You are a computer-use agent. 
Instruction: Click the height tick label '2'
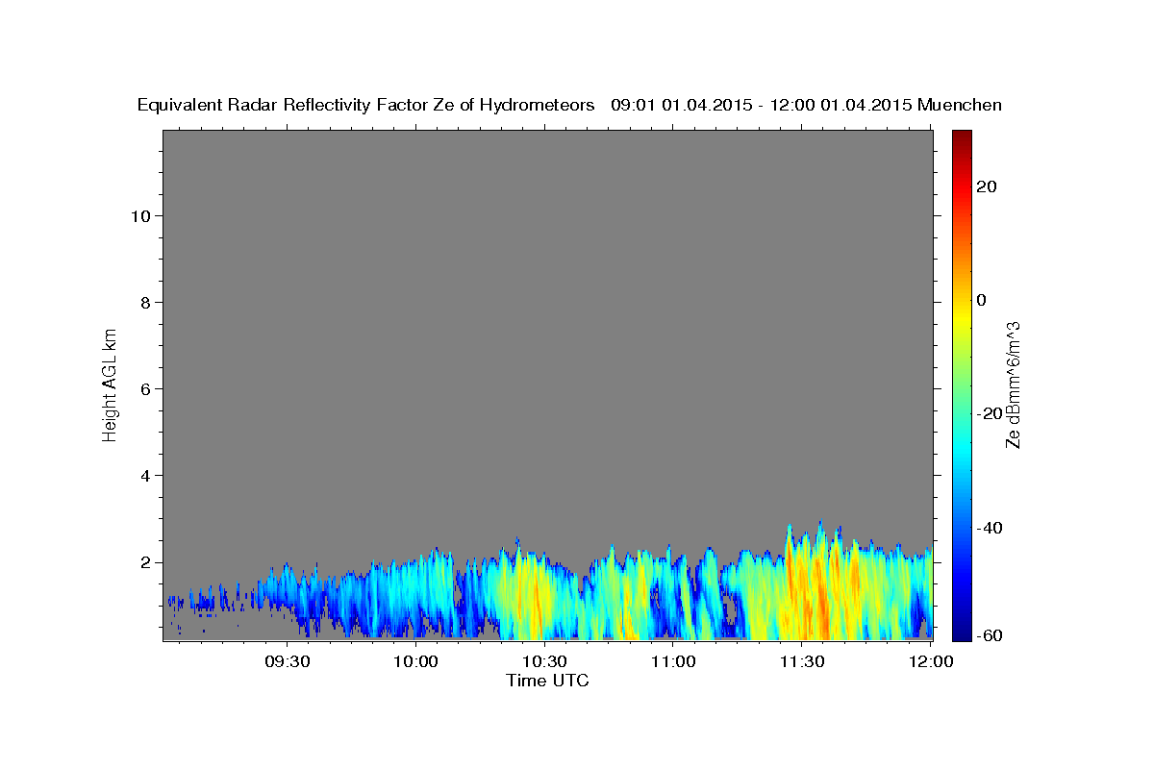coord(145,561)
